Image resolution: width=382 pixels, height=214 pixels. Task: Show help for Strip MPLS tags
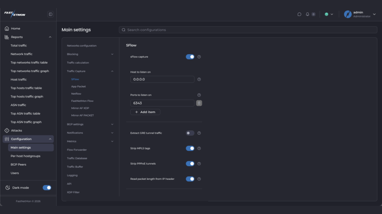click(199, 148)
